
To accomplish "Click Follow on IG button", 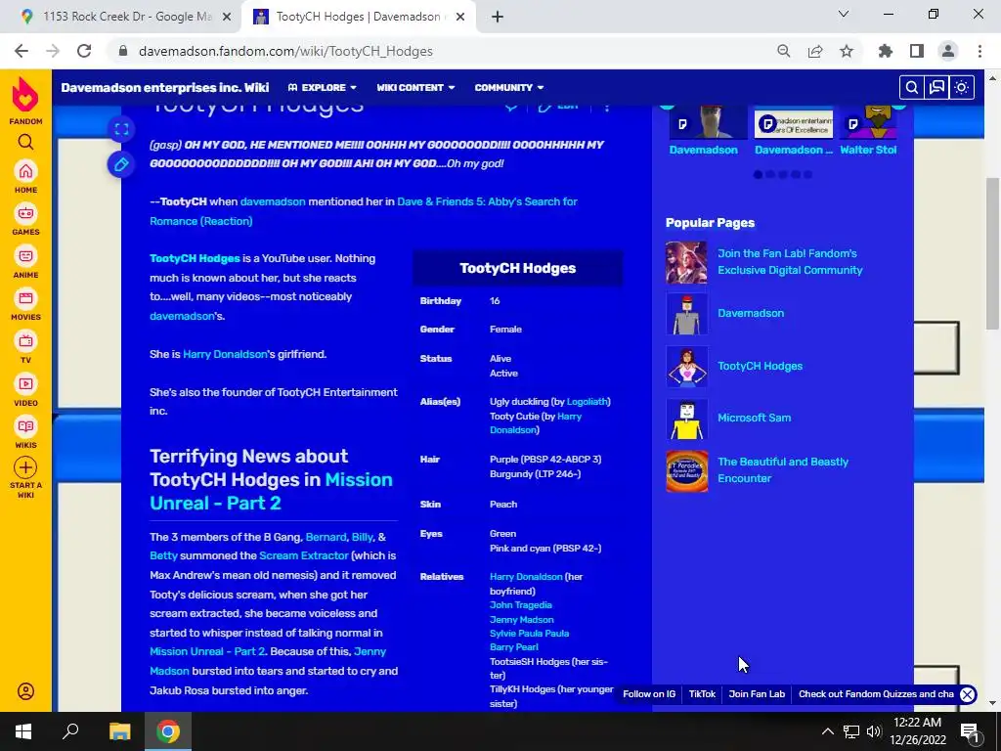I will click(649, 694).
